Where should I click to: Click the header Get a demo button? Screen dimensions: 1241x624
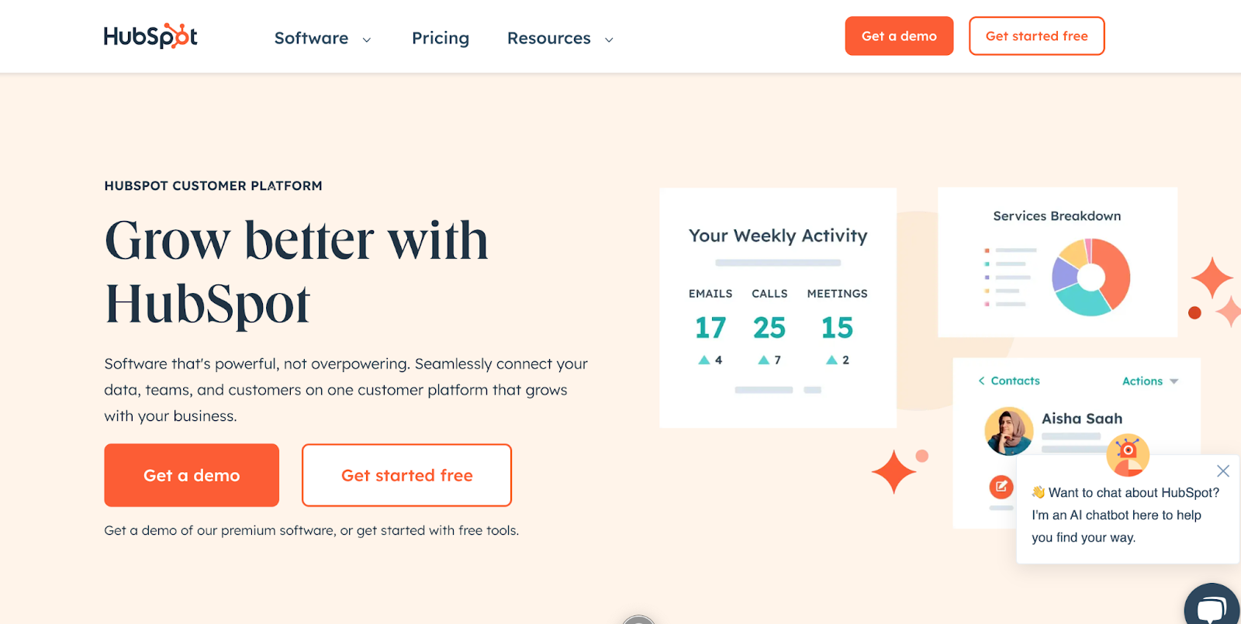click(899, 36)
